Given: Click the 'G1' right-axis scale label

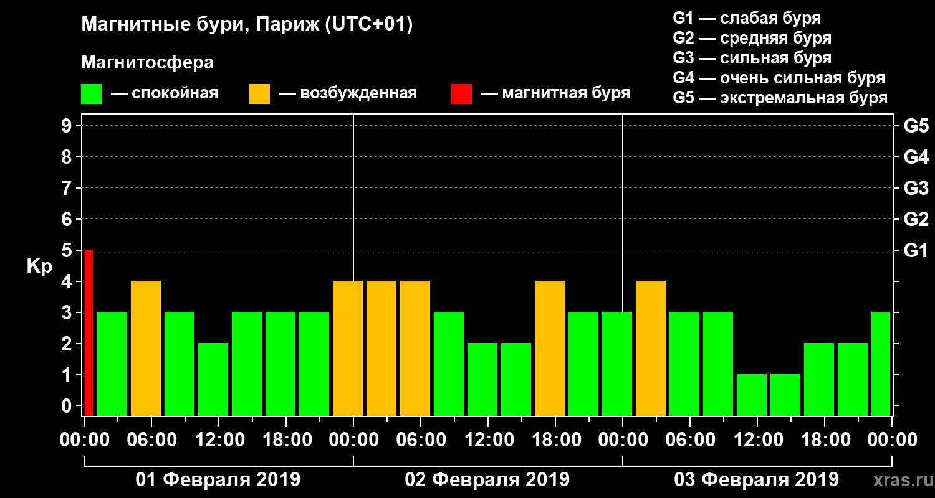Looking at the screenshot, I should click(916, 250).
